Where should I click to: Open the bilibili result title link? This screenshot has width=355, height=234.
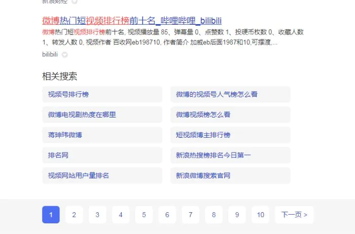[132, 21]
